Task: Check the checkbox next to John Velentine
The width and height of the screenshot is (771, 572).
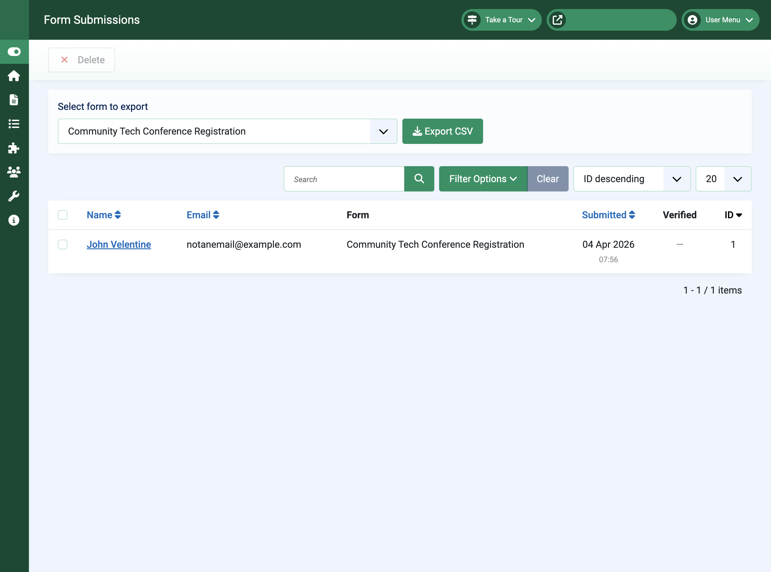Action: pyautogui.click(x=63, y=244)
